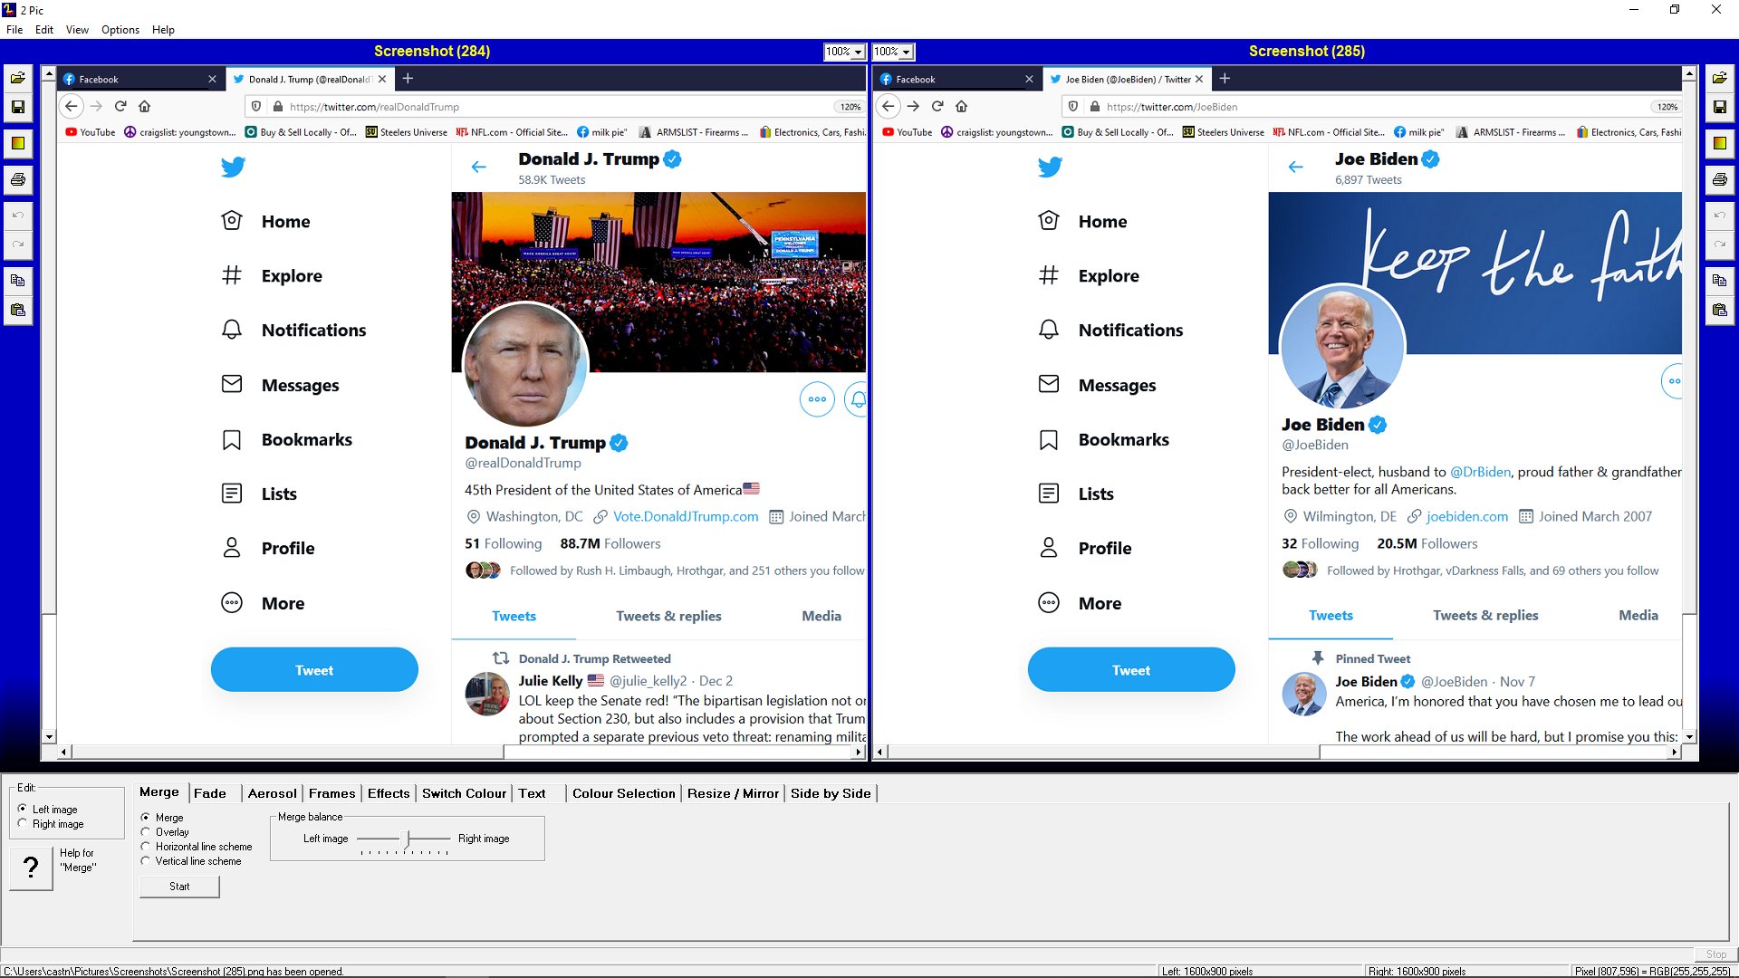Image resolution: width=1739 pixels, height=978 pixels.
Task: Open the Options menu
Action: (x=120, y=30)
